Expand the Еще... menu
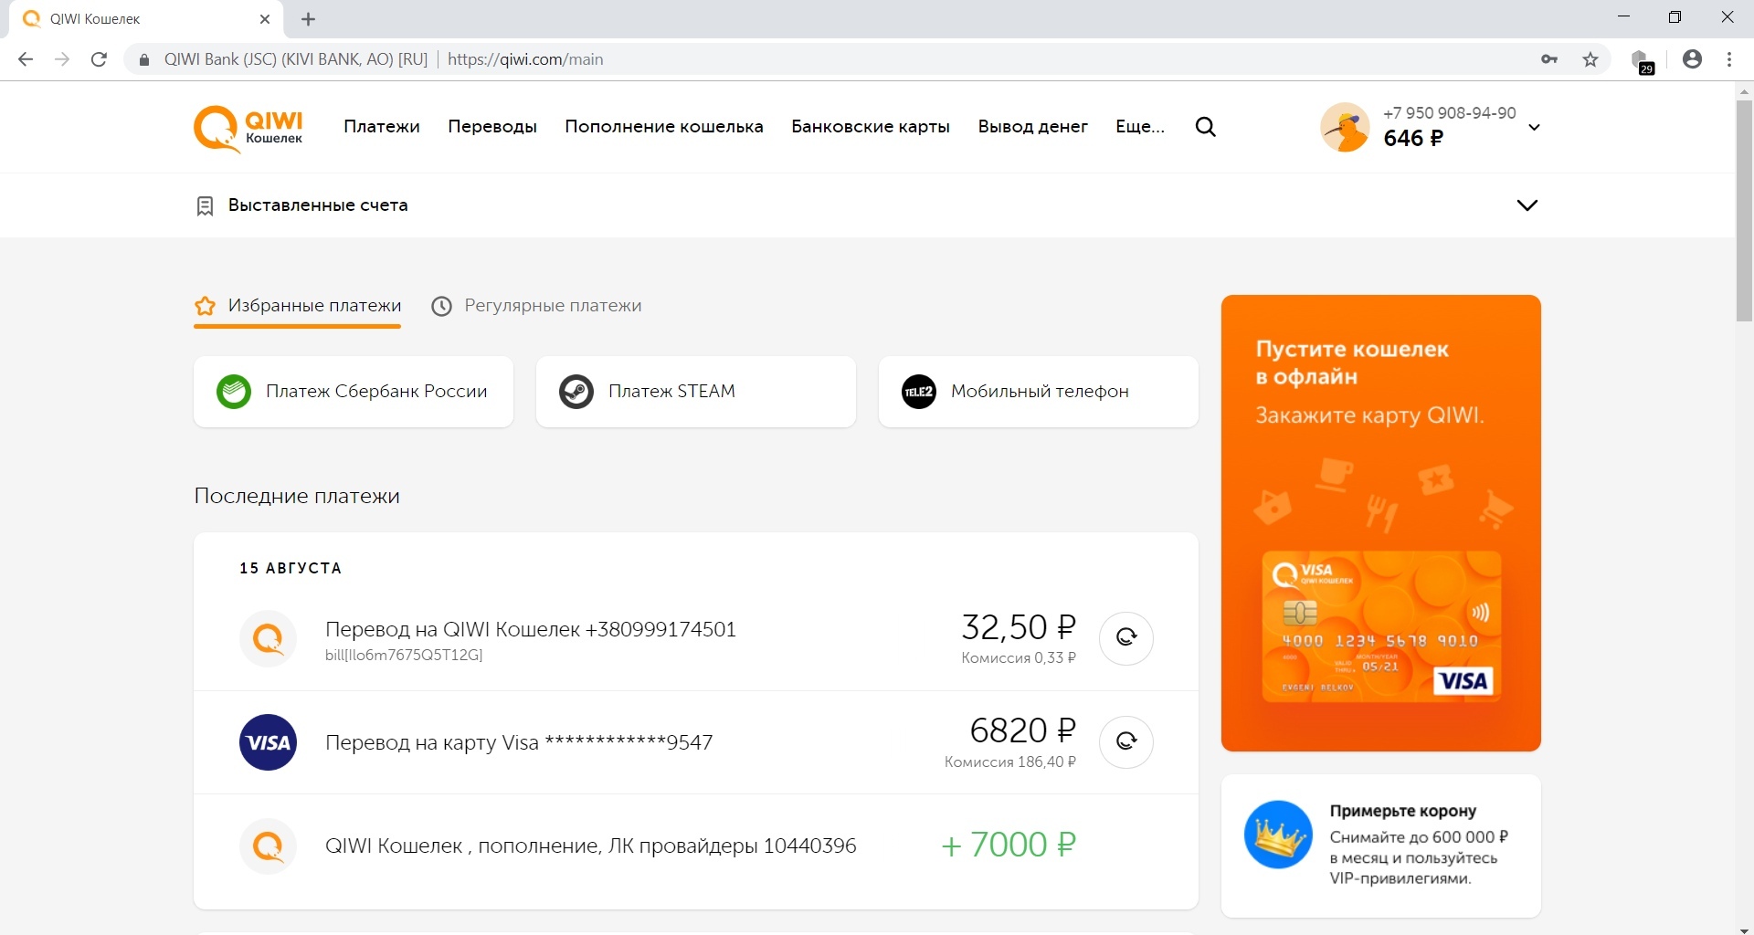 1140,127
